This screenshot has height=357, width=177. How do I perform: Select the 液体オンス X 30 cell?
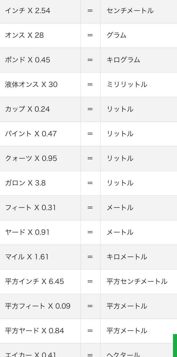[x=40, y=85]
